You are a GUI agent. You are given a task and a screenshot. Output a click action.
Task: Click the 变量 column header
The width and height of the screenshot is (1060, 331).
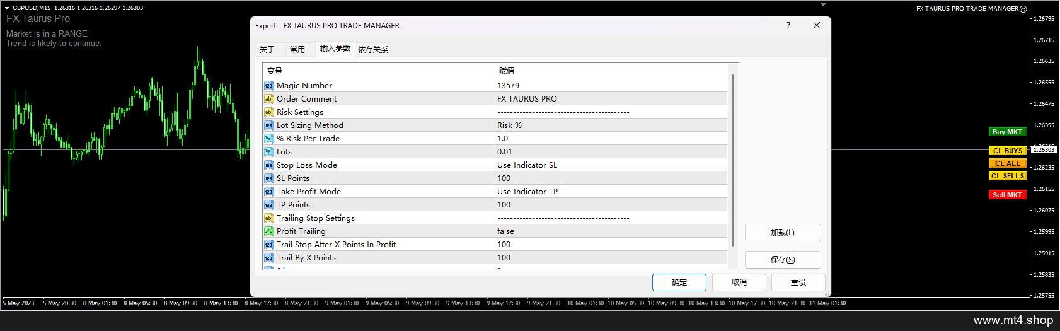[379, 71]
